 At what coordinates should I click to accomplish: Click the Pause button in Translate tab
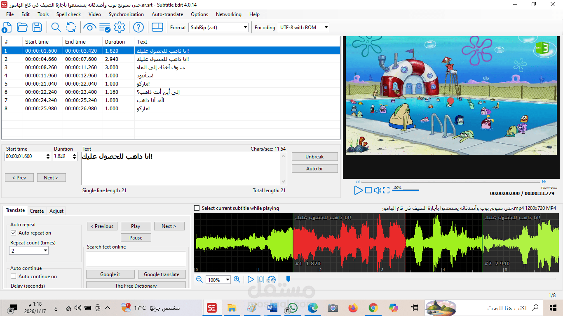136,238
